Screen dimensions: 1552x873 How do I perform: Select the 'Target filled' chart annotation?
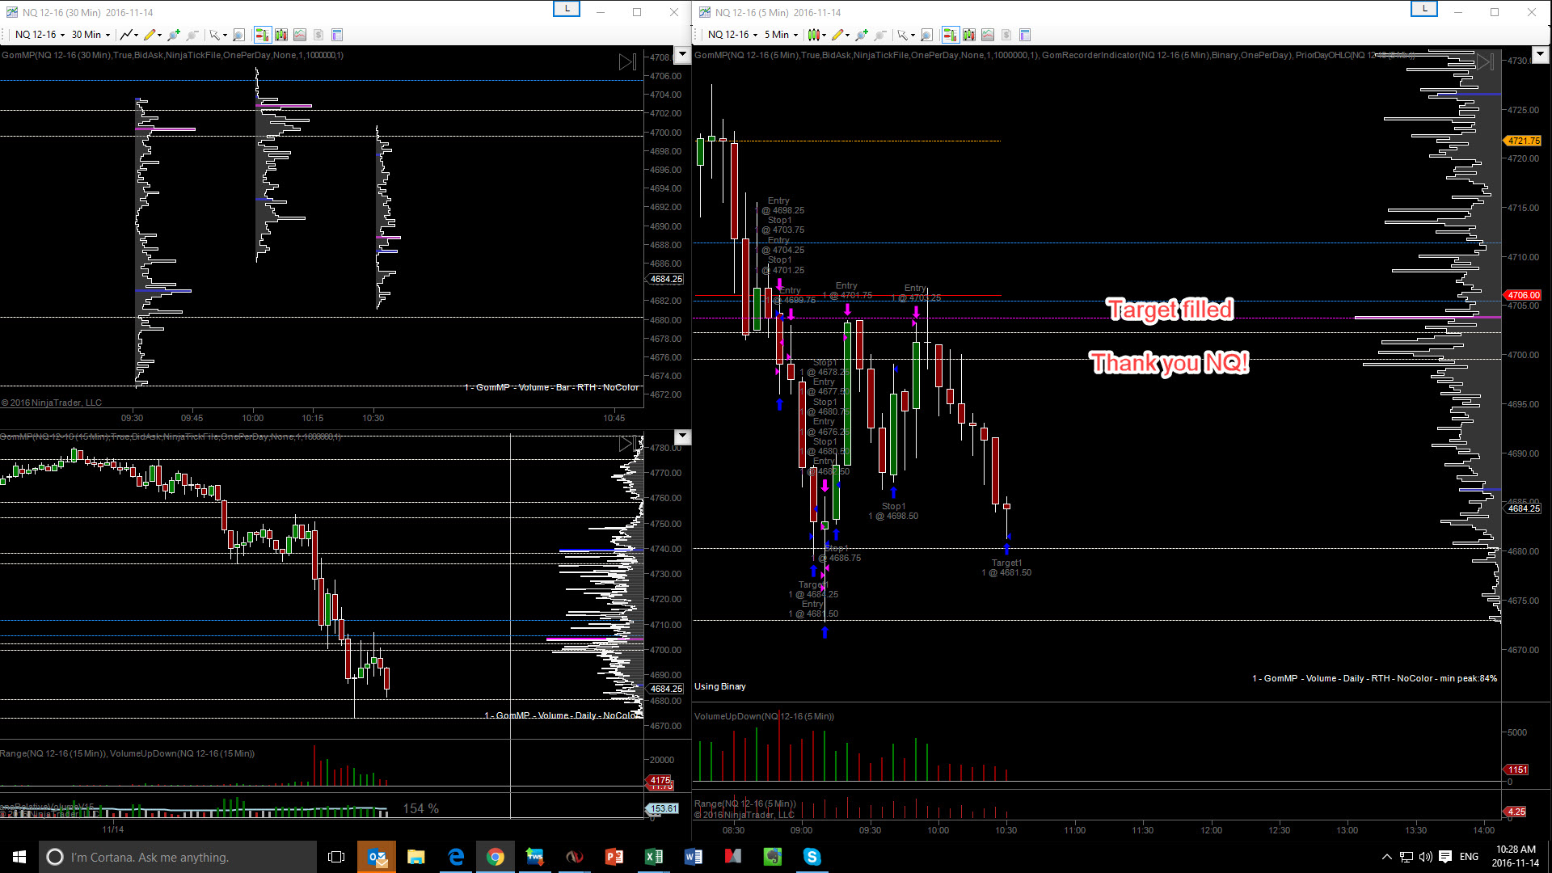point(1170,309)
